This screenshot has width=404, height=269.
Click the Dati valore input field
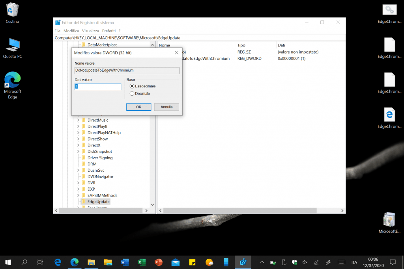pyautogui.click(x=98, y=87)
